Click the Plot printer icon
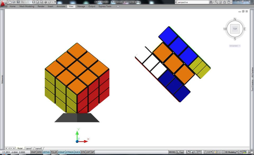Screen dimensions: 254x155 pos(34,2)
